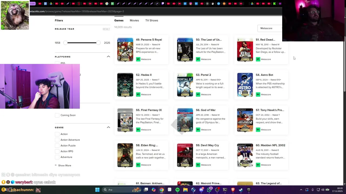
Task: Open the Windows Start menu
Action: (x=97, y=190)
